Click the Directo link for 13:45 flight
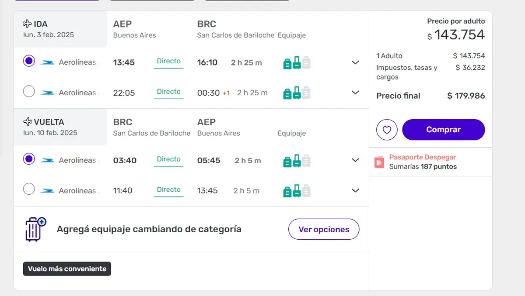525x296 pixels. 169,62
